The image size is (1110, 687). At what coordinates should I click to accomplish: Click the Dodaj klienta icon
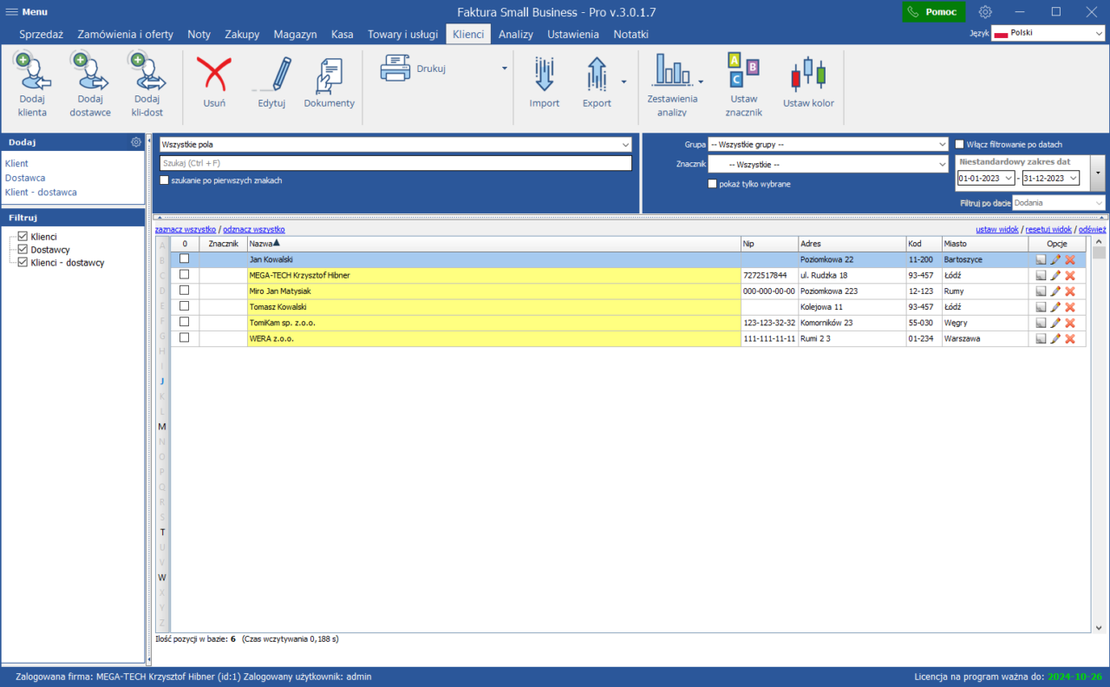33,73
